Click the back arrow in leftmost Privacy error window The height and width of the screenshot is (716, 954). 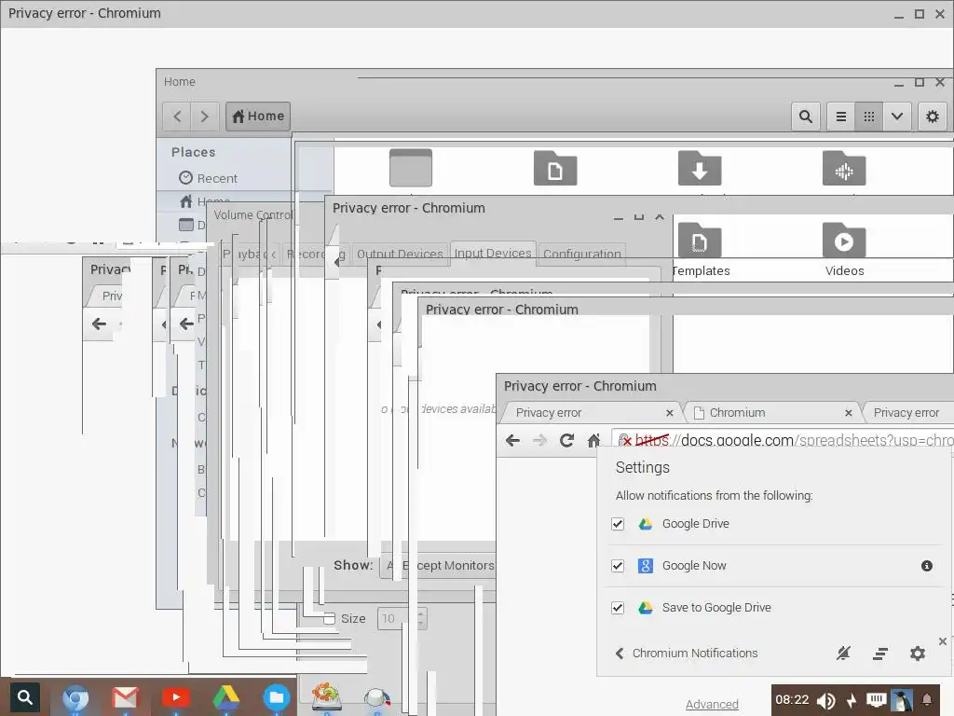pos(99,324)
